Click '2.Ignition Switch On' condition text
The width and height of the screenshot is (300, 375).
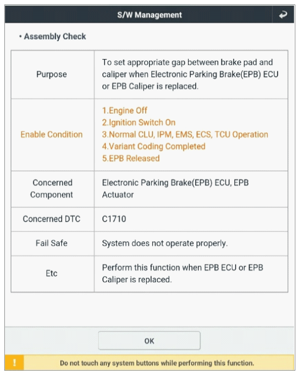[x=139, y=122]
